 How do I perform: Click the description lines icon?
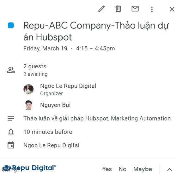[11, 118]
